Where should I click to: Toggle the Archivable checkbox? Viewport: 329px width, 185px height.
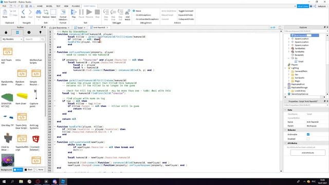308,135
